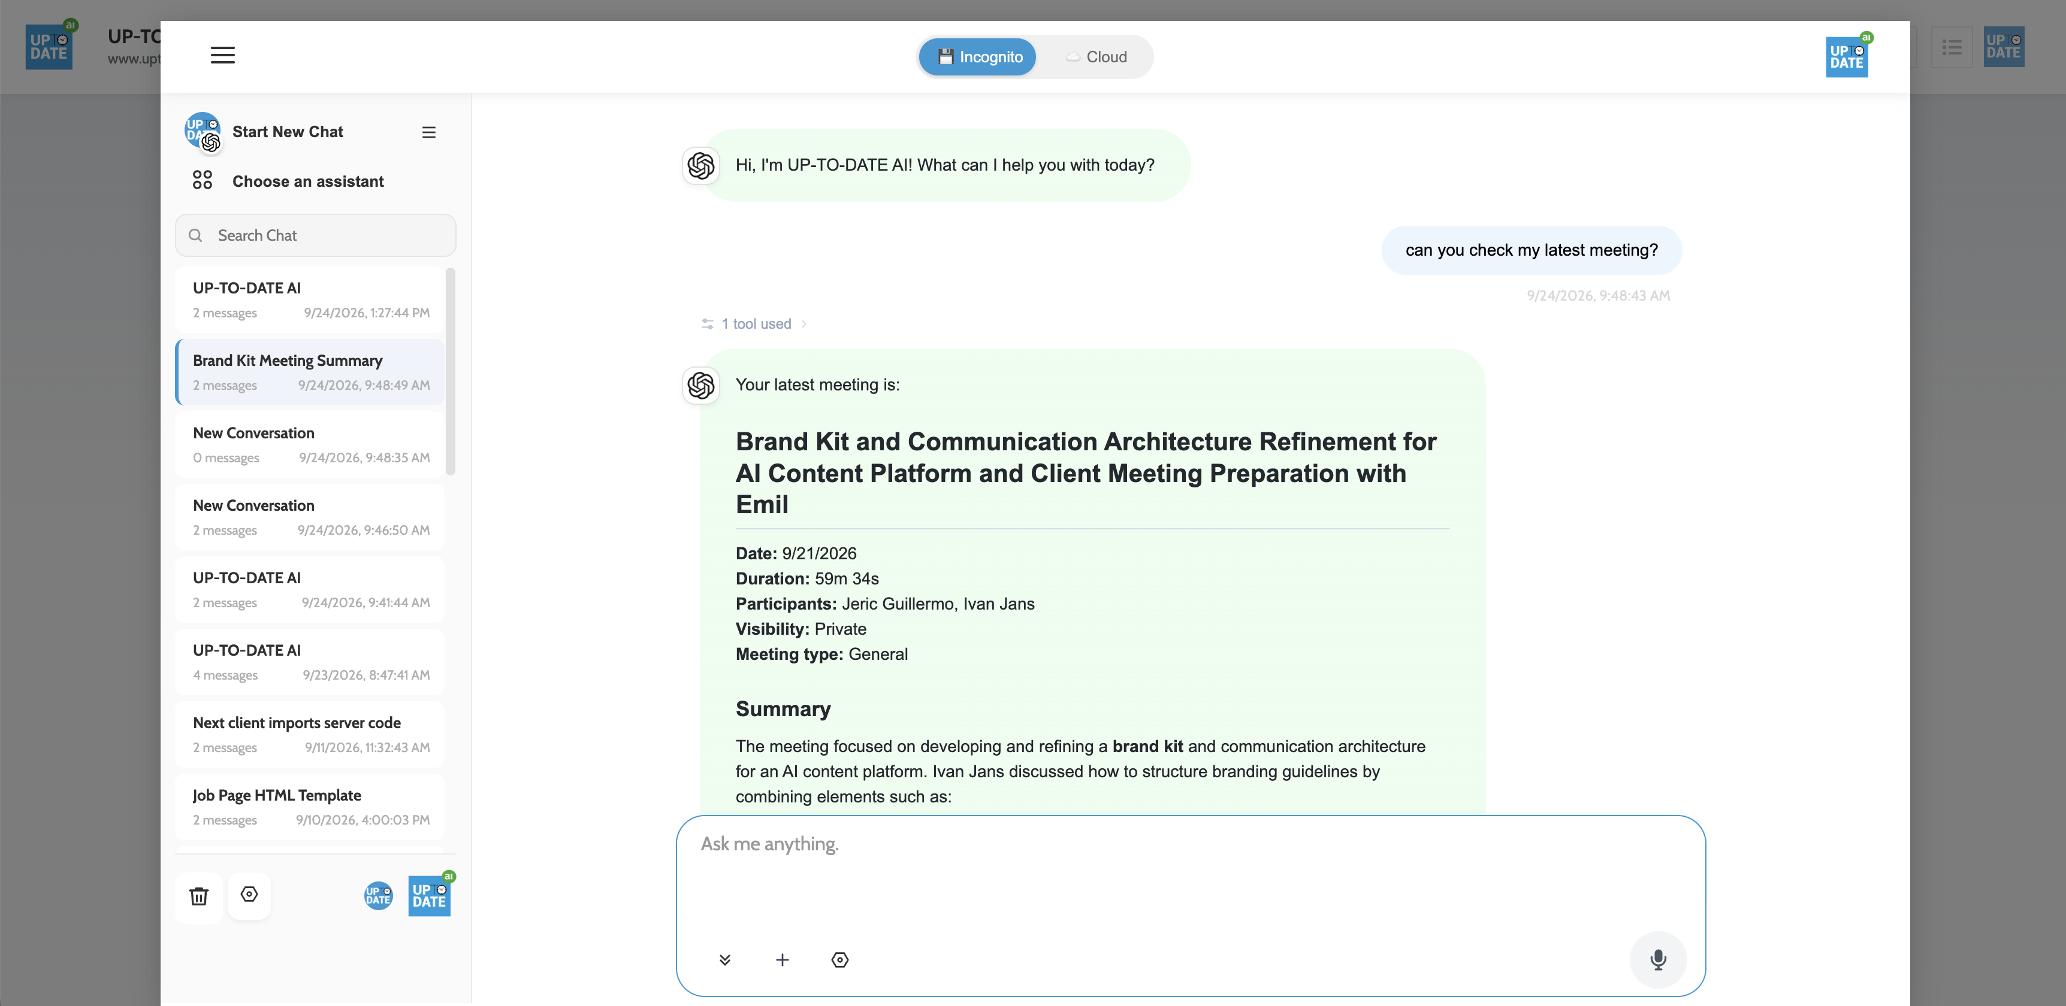Image resolution: width=2066 pixels, height=1006 pixels.
Task: Click the UP-TO-DATE AI logo at background window's top right
Action: click(2004, 47)
